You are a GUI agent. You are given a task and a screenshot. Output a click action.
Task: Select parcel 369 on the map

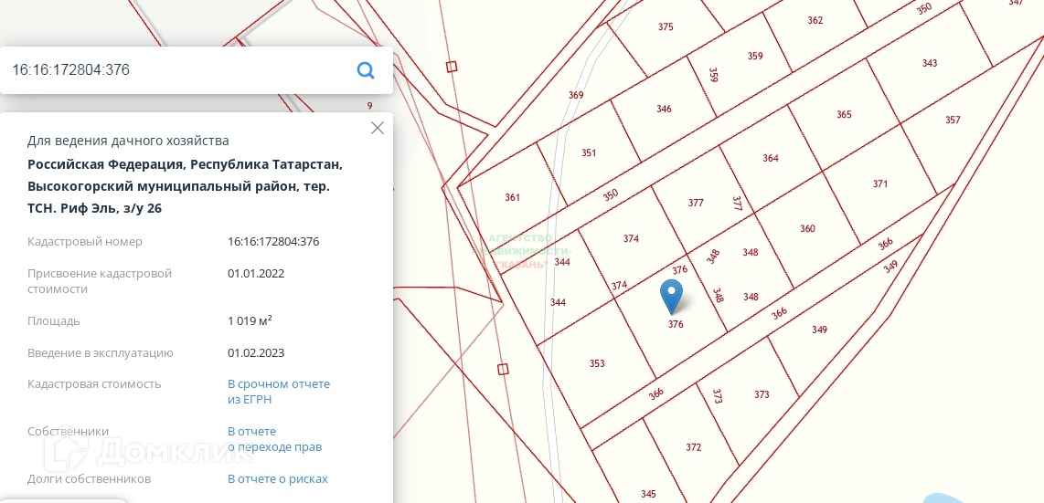click(x=576, y=95)
